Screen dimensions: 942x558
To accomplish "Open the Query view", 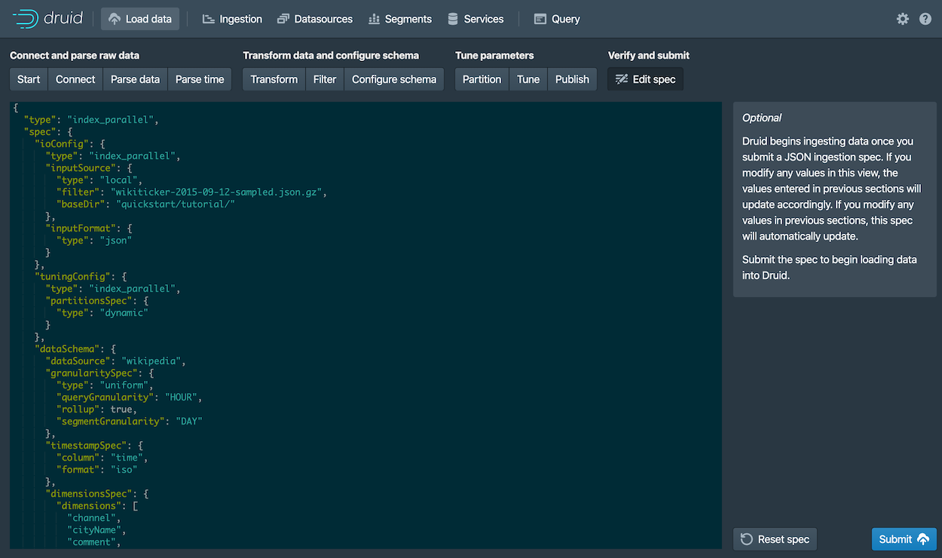I will click(556, 19).
